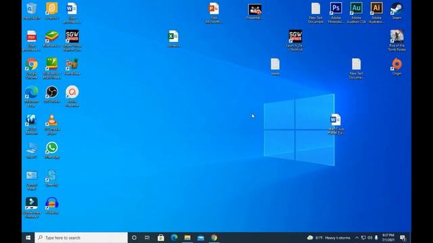
Task: Select the OBS Studio shortcut
Action: pyautogui.click(x=51, y=94)
